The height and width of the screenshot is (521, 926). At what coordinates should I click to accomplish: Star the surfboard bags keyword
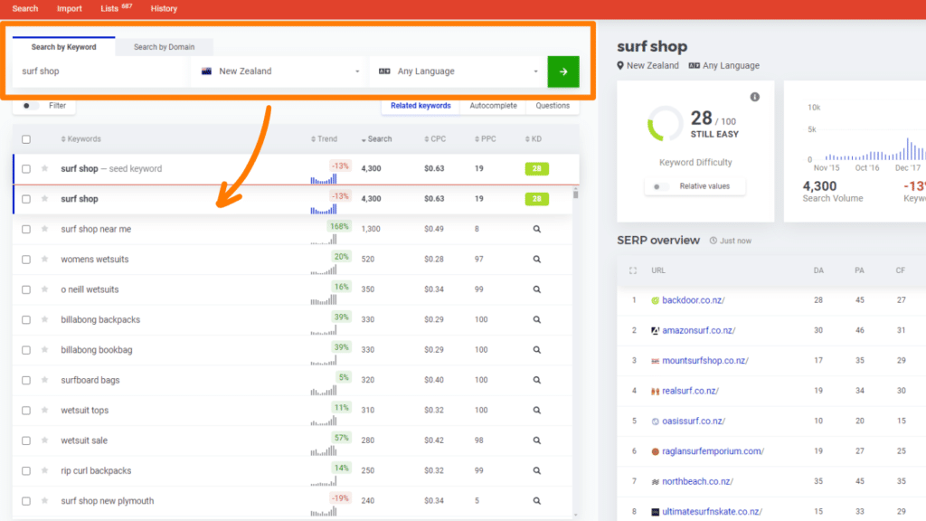[x=45, y=380]
